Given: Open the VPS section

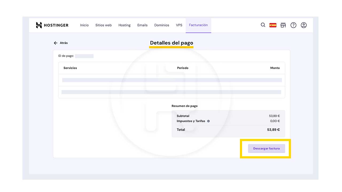Looking at the screenshot, I should [179, 25].
